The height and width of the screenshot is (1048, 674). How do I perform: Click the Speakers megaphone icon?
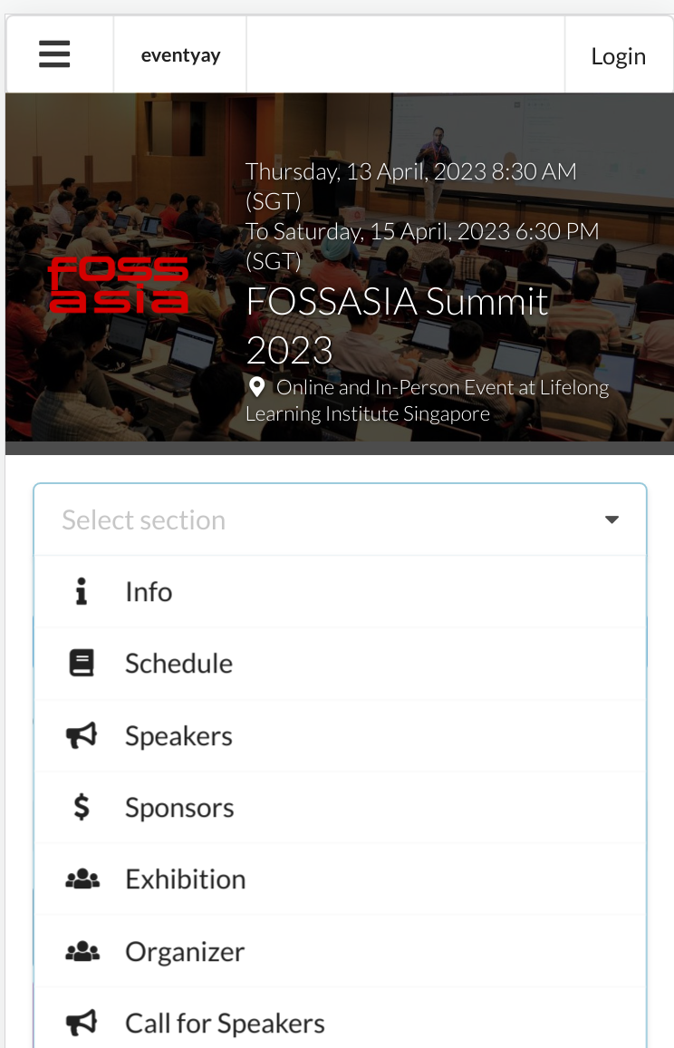click(82, 735)
